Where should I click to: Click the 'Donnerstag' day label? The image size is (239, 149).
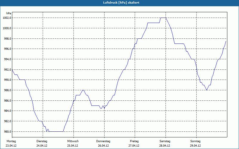[103, 141]
